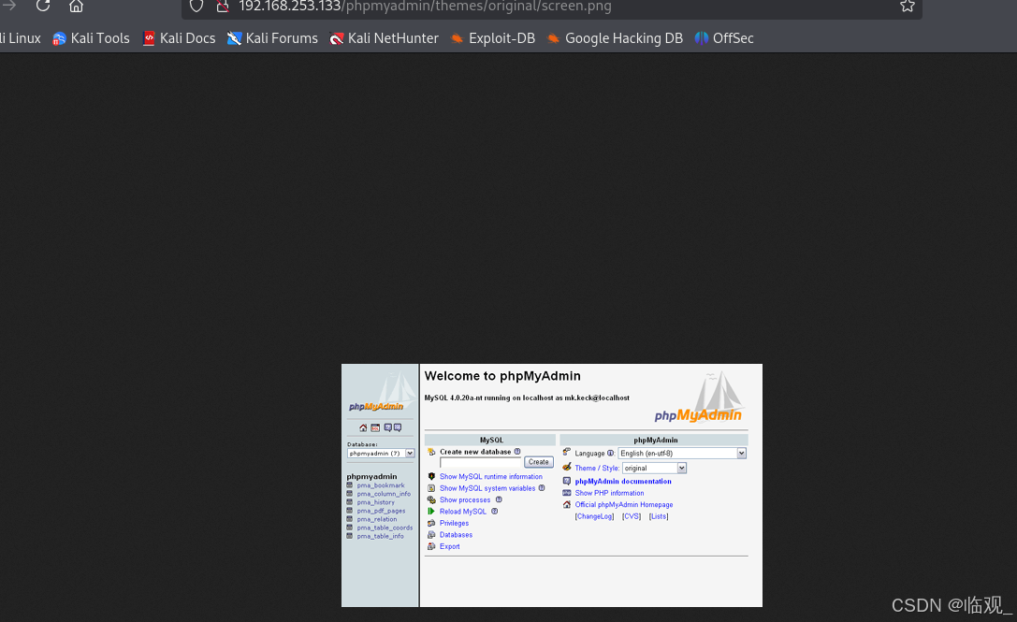Click the Create new database text field

pyautogui.click(x=481, y=462)
